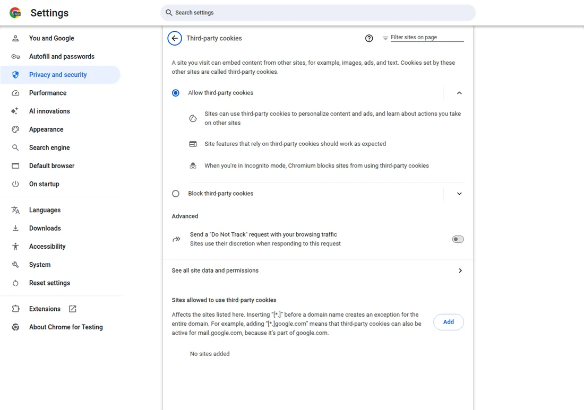Viewport: 584px width, 410px height.
Task: Select the Block third-party cookies radio button
Action: click(175, 194)
